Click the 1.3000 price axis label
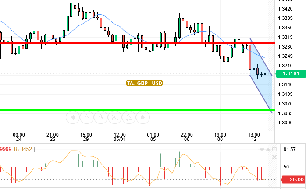This screenshot has height=189, width=306. pyautogui.click(x=285, y=123)
